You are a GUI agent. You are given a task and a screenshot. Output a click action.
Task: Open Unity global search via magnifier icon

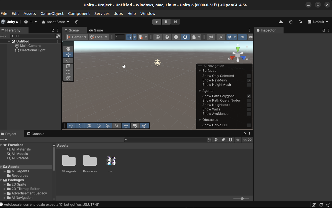click(x=301, y=22)
